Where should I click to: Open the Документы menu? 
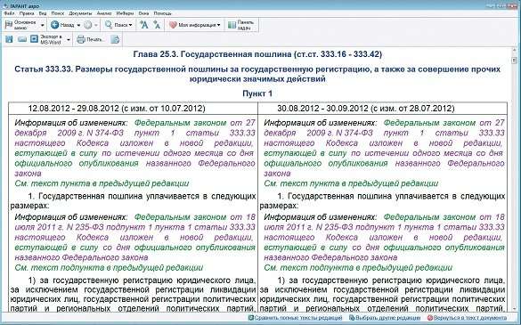(80, 13)
